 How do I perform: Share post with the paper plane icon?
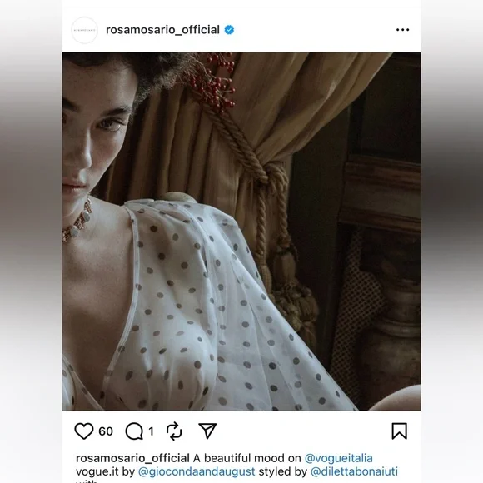pos(207,431)
